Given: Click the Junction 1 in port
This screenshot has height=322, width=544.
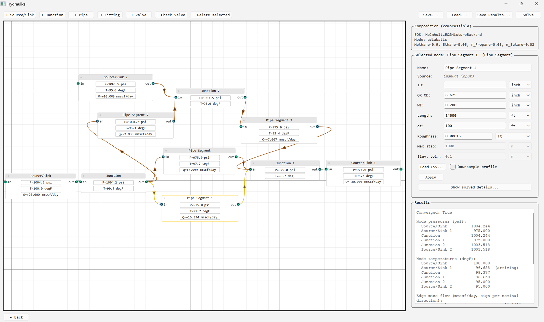Looking at the screenshot, I should coord(250,169).
